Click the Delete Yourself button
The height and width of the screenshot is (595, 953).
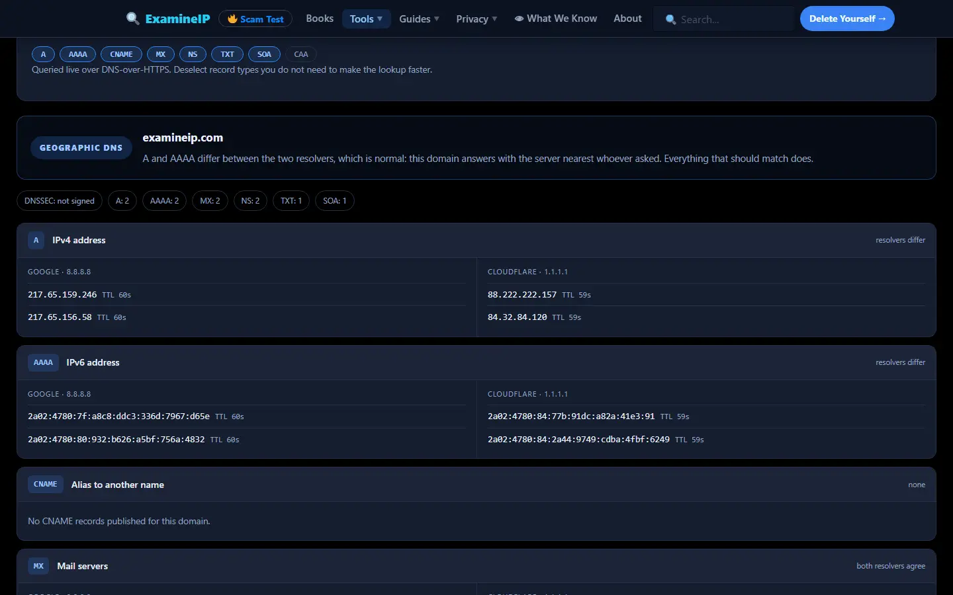[847, 19]
